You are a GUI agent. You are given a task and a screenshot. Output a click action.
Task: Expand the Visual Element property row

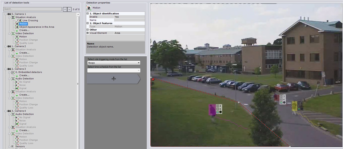coord(88,33)
